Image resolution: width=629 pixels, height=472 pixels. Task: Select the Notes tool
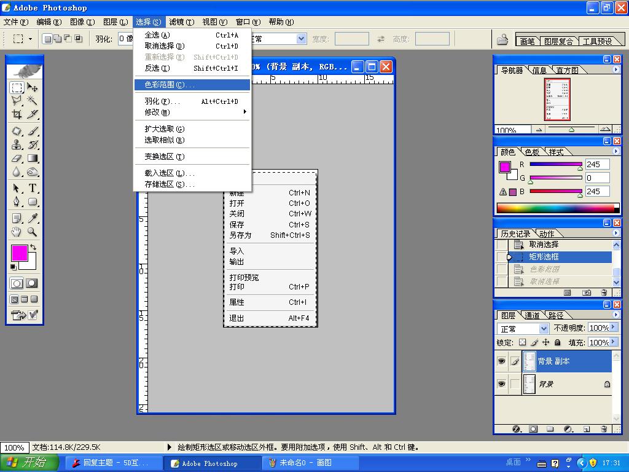(x=17, y=218)
